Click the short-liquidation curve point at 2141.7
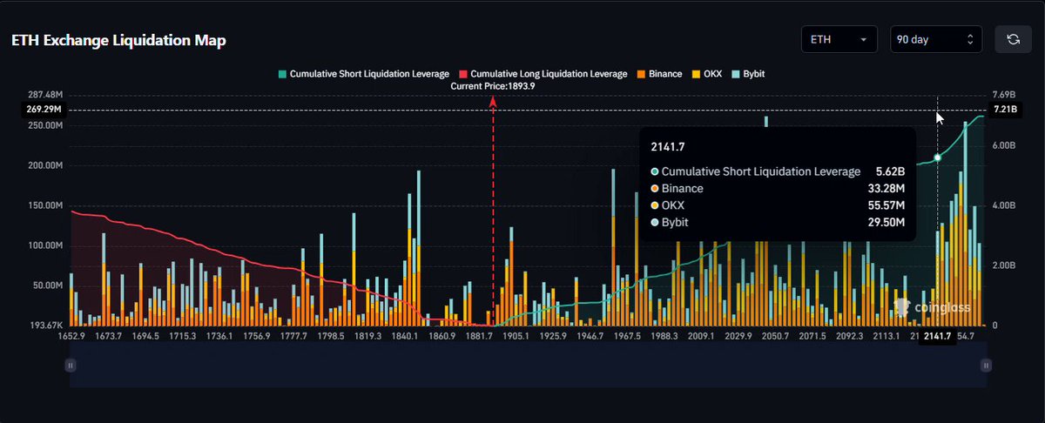1045x423 pixels. (938, 158)
